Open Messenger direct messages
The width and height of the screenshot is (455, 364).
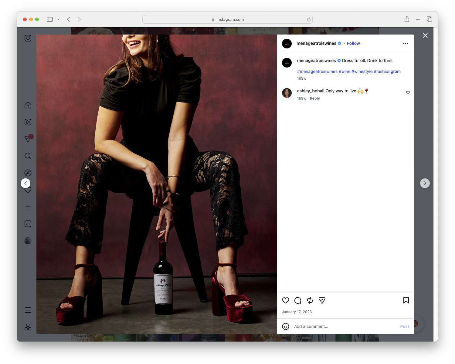click(x=28, y=139)
